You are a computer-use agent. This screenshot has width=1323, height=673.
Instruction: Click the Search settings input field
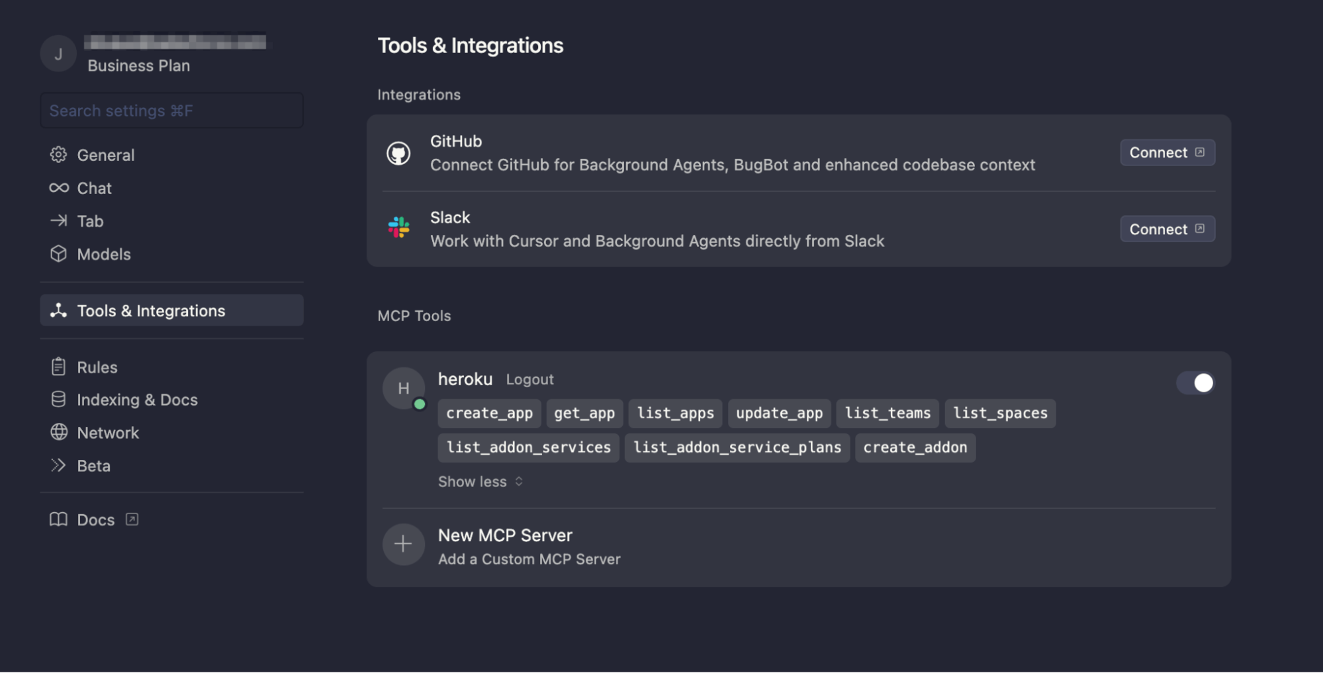(x=171, y=110)
